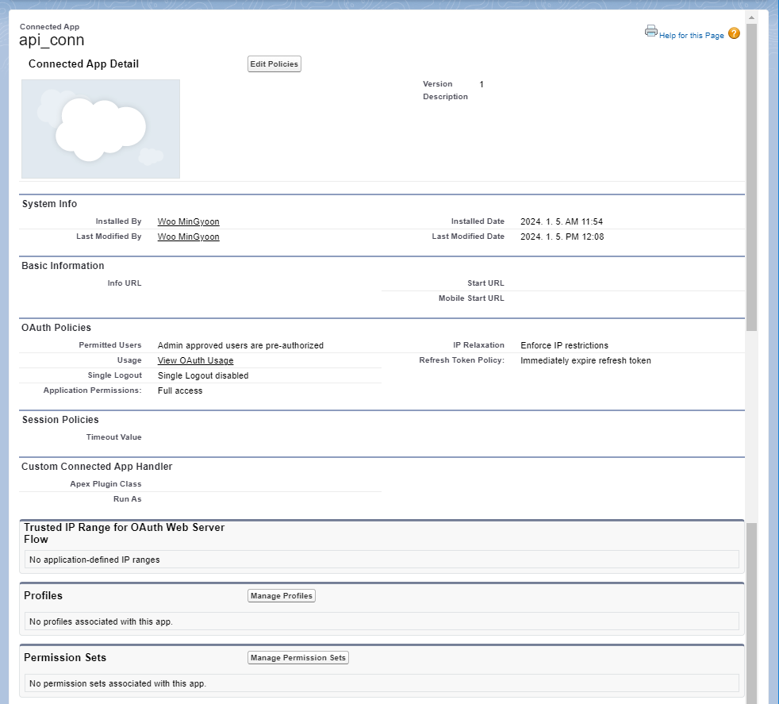Screen dimensions: 779x704
Task: Click the Session Policies section heading
Action: coord(60,419)
